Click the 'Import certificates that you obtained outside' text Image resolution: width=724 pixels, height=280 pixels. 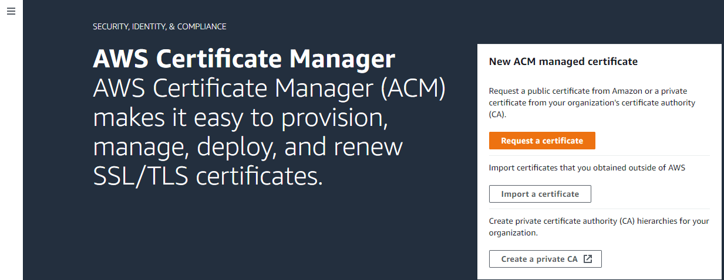click(587, 168)
